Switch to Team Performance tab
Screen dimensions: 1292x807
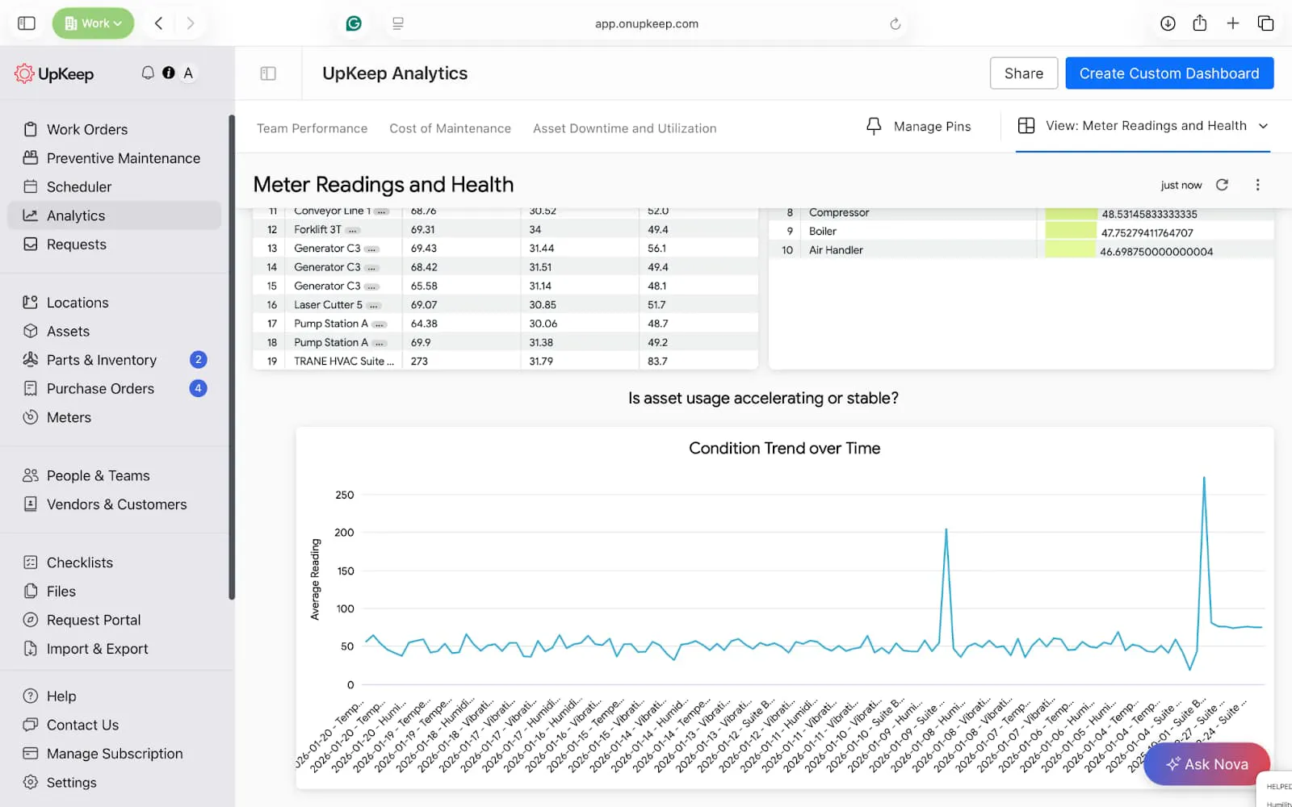pyautogui.click(x=312, y=128)
